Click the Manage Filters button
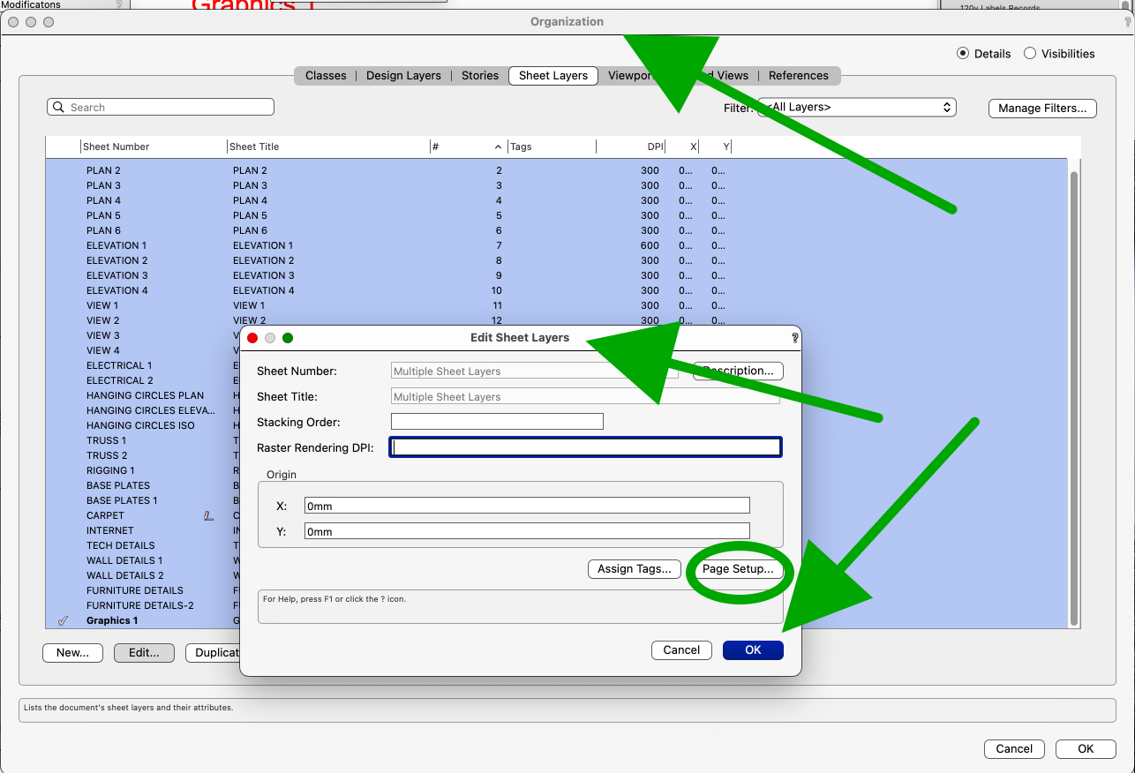 (1042, 108)
